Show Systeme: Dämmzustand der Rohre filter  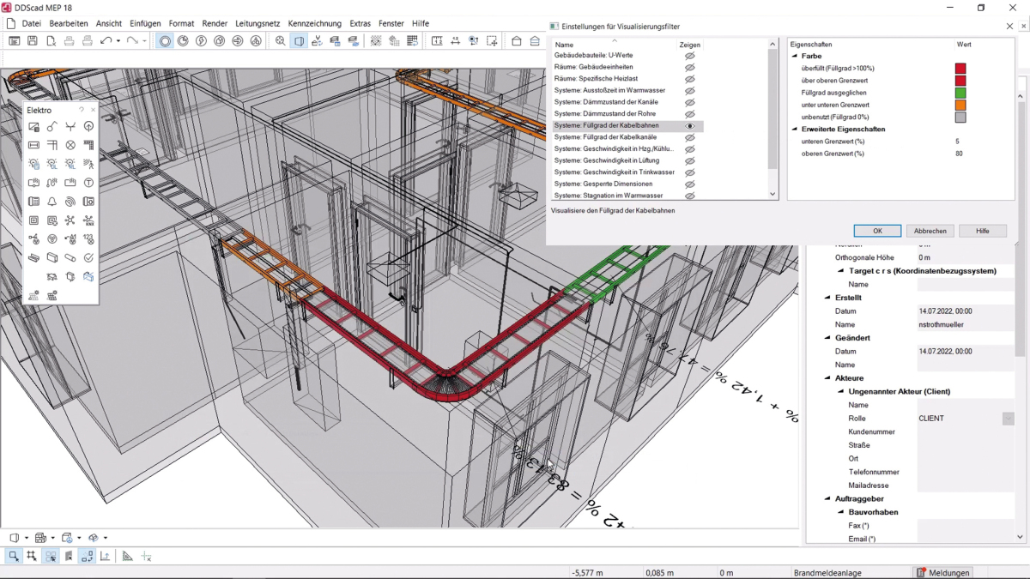point(689,114)
